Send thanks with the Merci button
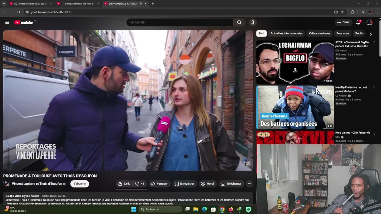 click(207, 184)
